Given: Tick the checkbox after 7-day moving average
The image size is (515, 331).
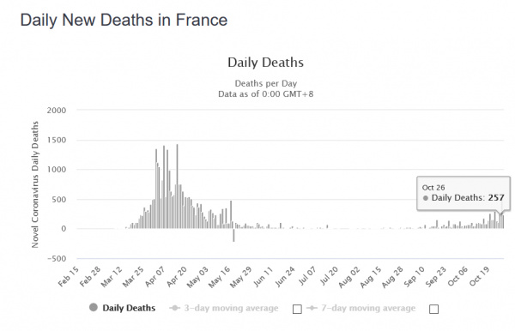Looking at the screenshot, I should click(x=433, y=309).
